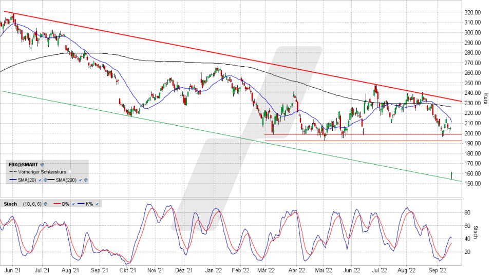This screenshot has height=277, width=493.
Task: Toggle D% line checkbox
Action: click(73, 204)
